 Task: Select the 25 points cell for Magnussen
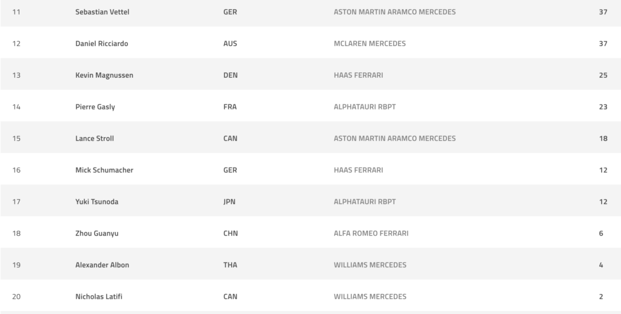[x=603, y=75]
